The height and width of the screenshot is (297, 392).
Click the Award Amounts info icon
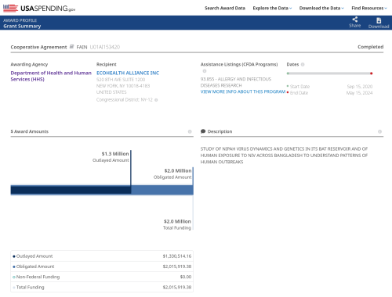(x=190, y=131)
